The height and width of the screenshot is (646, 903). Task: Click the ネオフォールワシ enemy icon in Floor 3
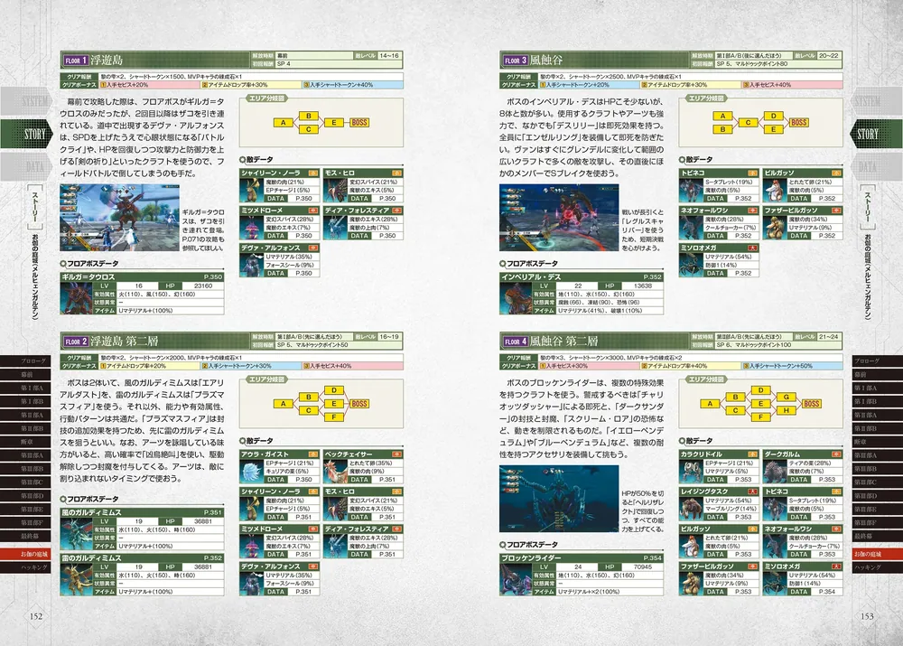691,227
